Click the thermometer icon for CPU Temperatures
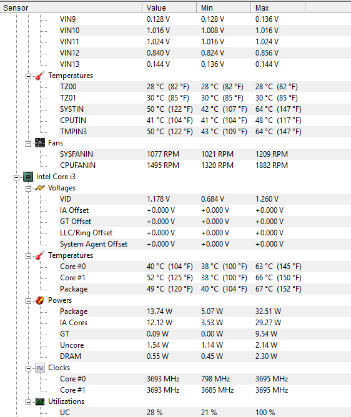 40,255
